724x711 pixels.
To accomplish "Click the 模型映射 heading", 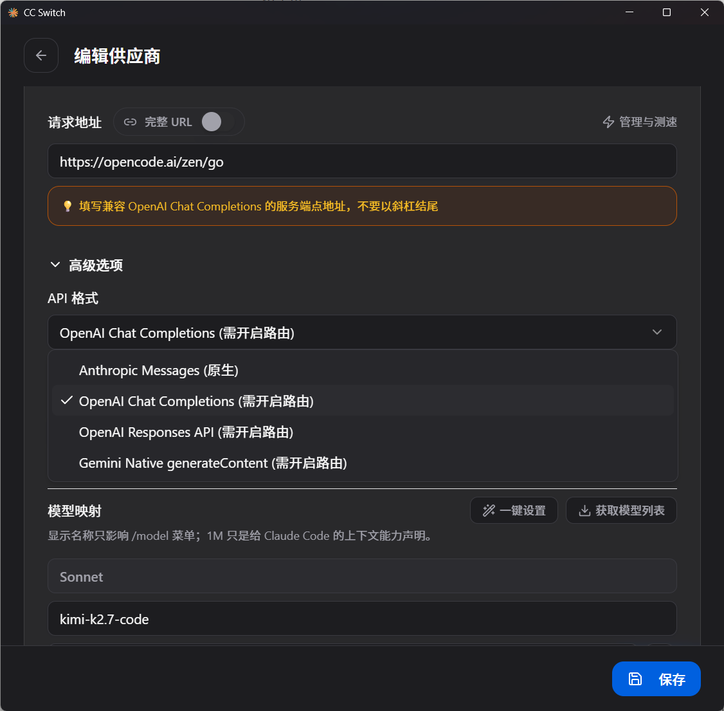I will click(x=75, y=511).
